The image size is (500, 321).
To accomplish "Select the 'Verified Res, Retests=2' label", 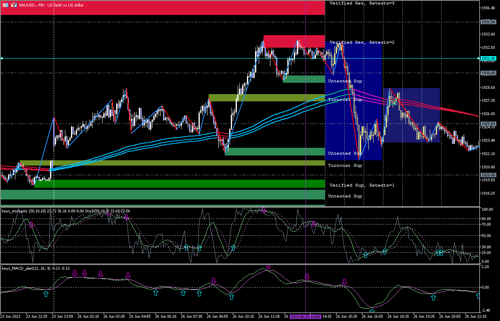I will point(362,42).
